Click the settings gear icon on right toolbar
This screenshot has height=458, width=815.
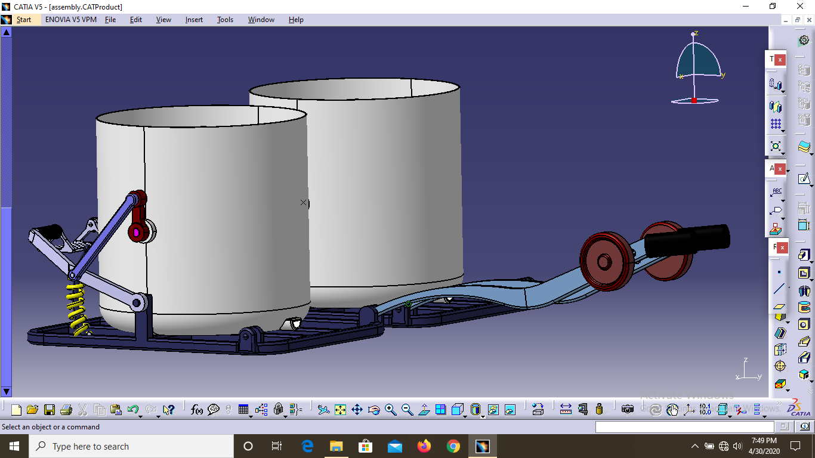tap(804, 40)
